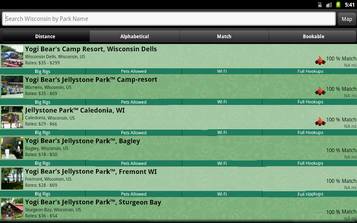Select Yogi Bear's Jellystone Park, Bagley title
The height and width of the screenshot is (223, 357).
click(x=83, y=141)
